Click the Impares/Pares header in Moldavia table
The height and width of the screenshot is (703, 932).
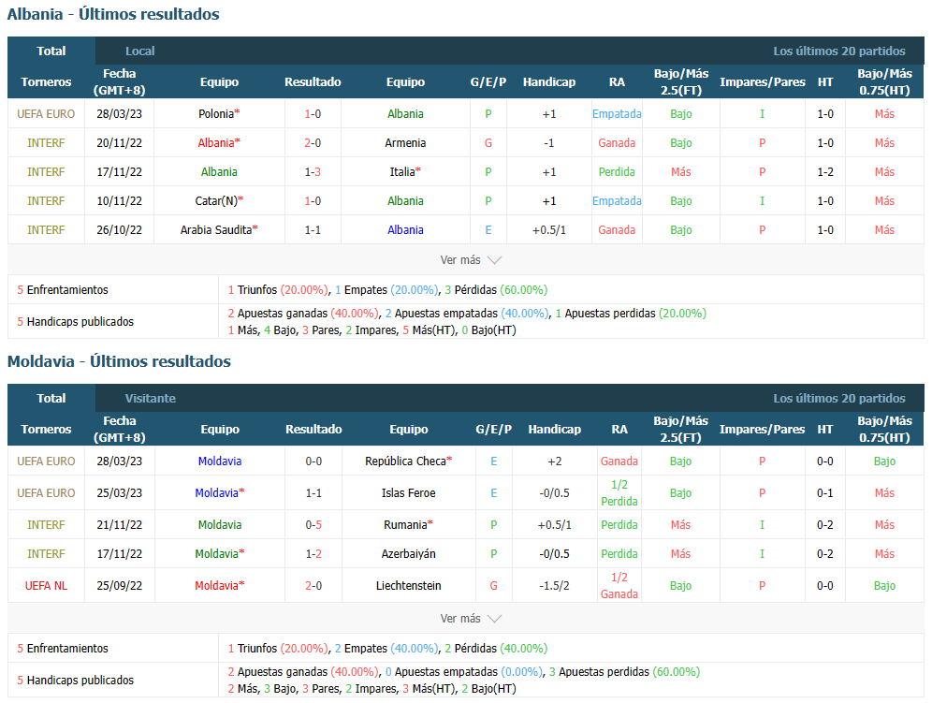click(x=762, y=430)
